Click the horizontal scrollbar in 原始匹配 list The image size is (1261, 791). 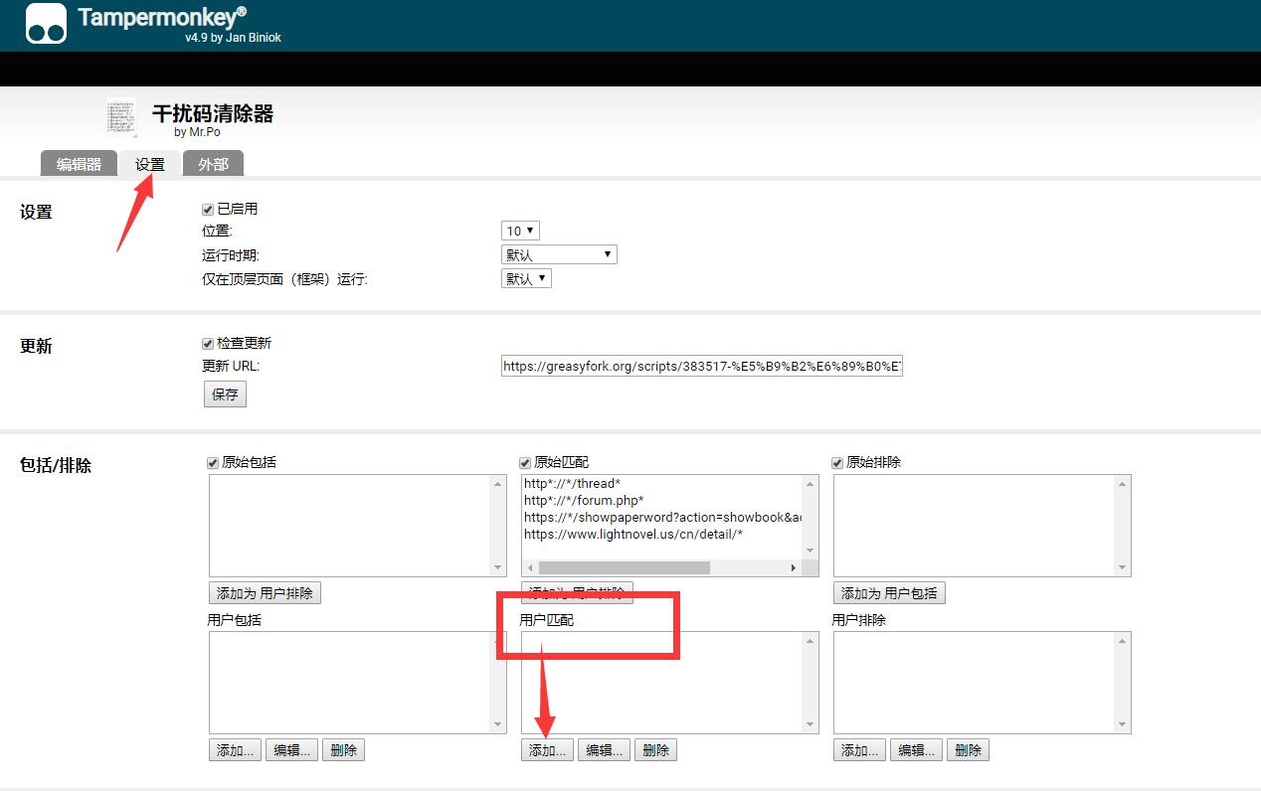pos(624,567)
